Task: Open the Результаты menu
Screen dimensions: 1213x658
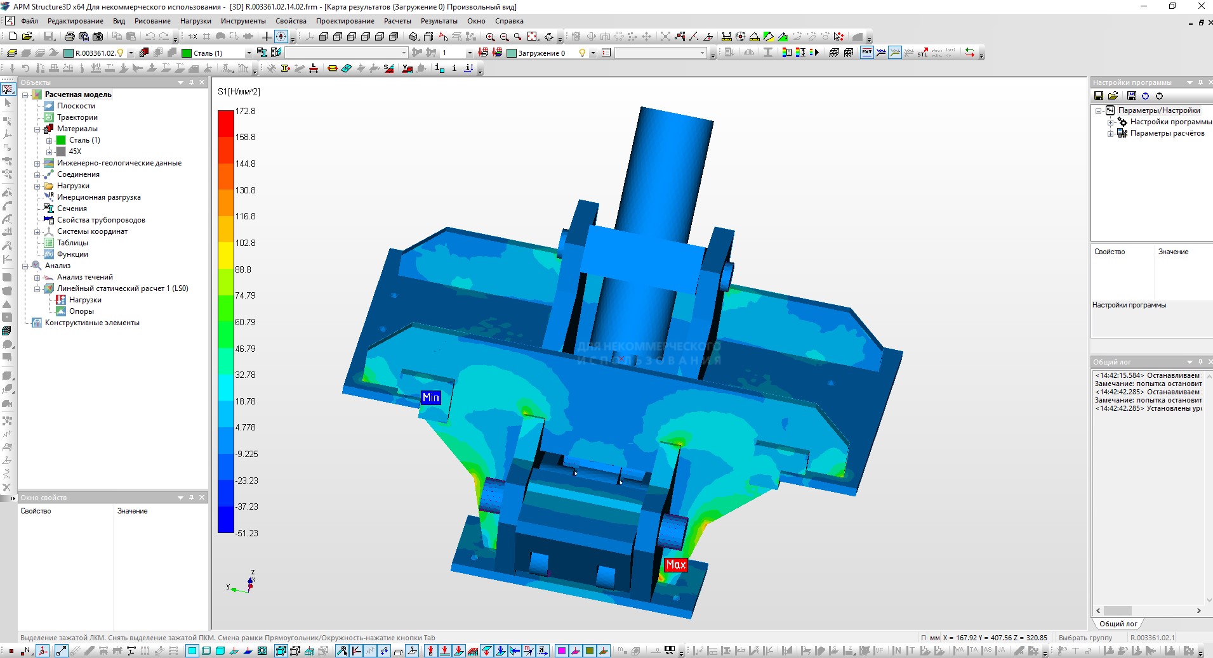Action: pyautogui.click(x=439, y=21)
